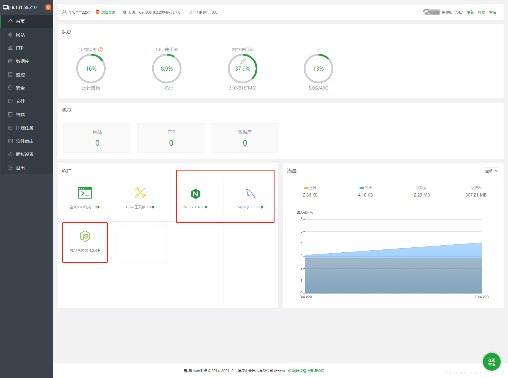Click the 计划任务 calendar icon in sidebar

(10, 128)
